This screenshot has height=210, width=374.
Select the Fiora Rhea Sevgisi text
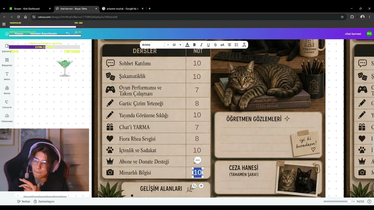coord(137,139)
